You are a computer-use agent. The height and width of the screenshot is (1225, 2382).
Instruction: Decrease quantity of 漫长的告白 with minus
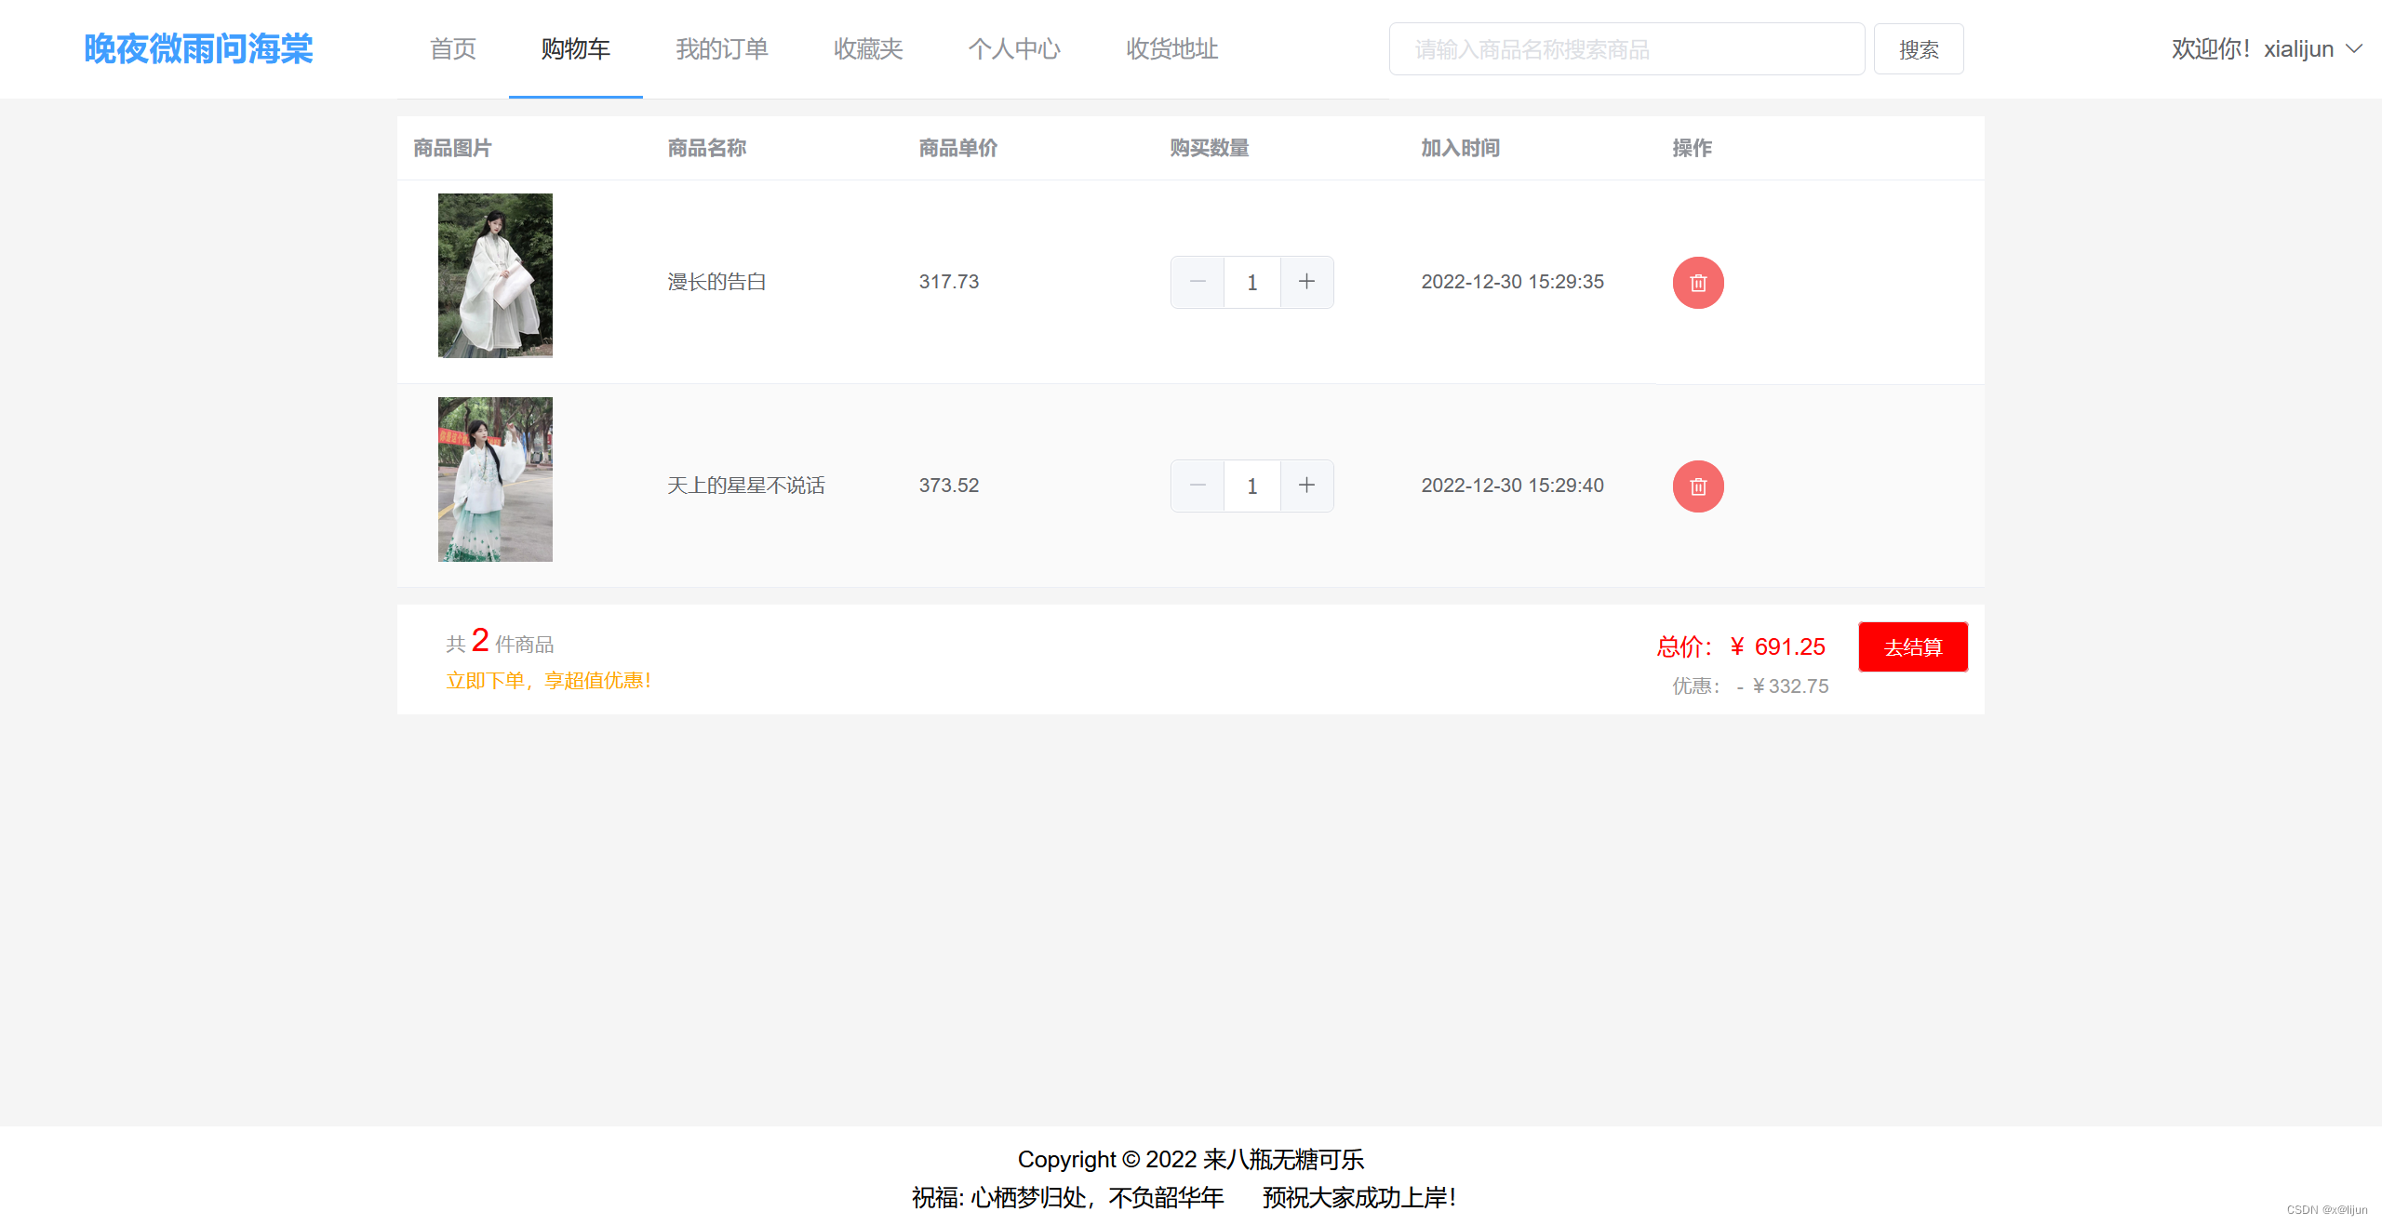pyautogui.click(x=1198, y=282)
